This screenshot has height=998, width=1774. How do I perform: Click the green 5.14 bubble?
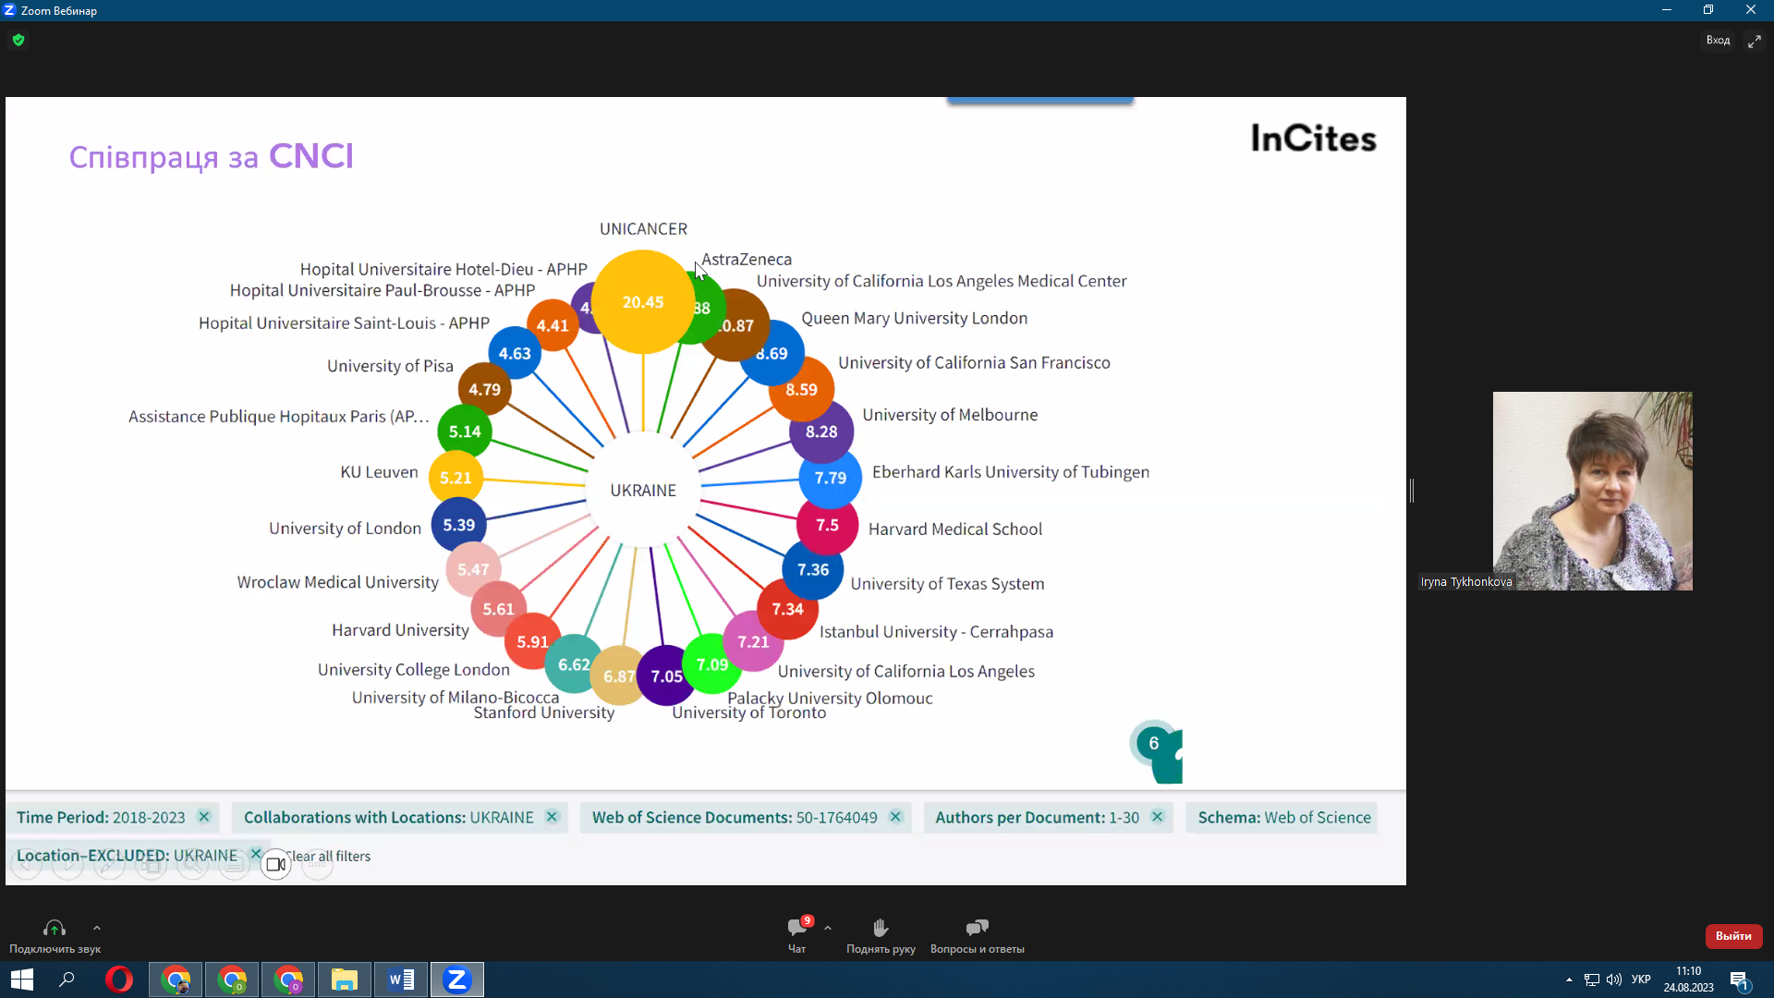pyautogui.click(x=465, y=432)
